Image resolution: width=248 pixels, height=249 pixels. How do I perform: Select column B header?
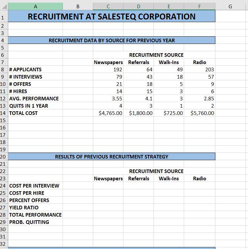tap(78, 7)
